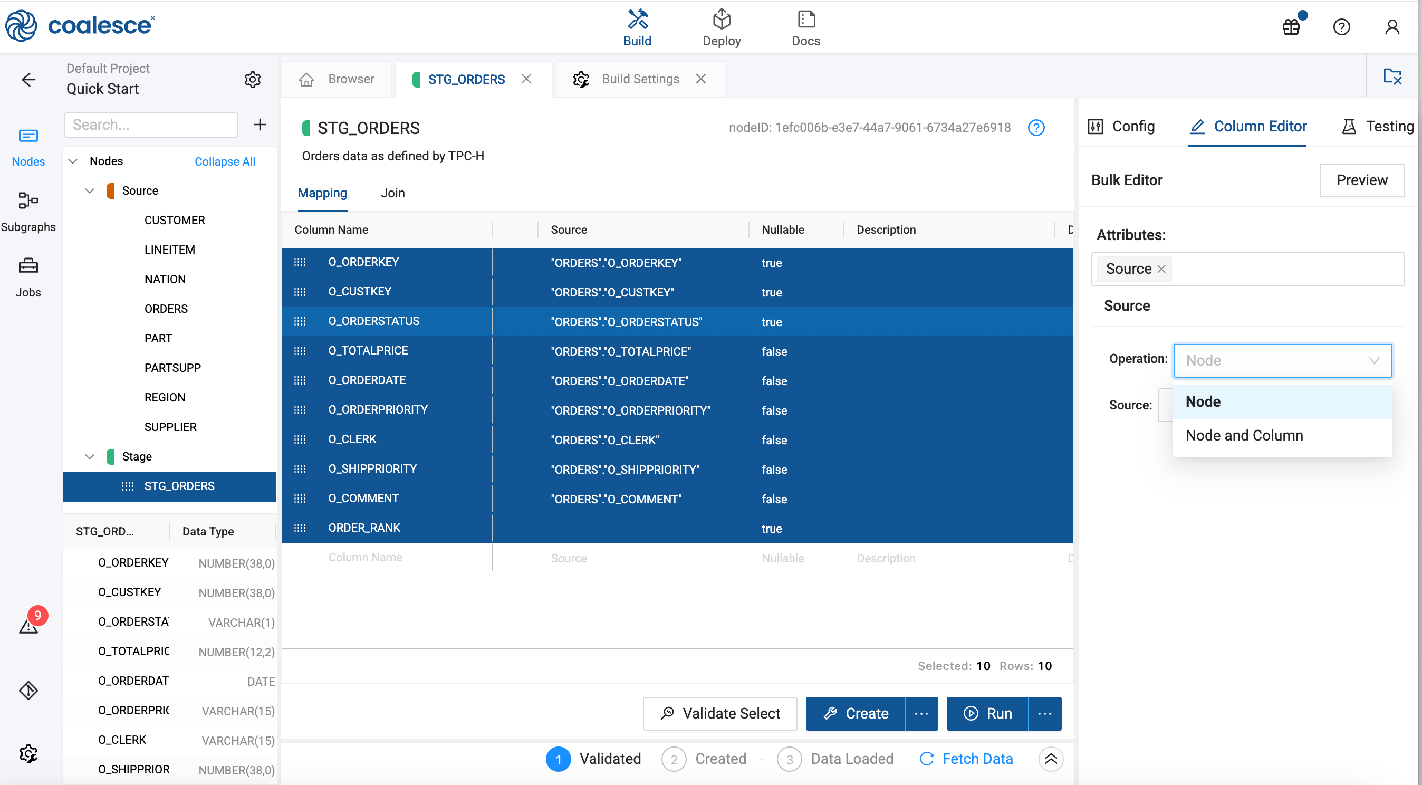Screen dimensions: 1422x785
Task: Go back with the left arrow
Action: point(28,80)
